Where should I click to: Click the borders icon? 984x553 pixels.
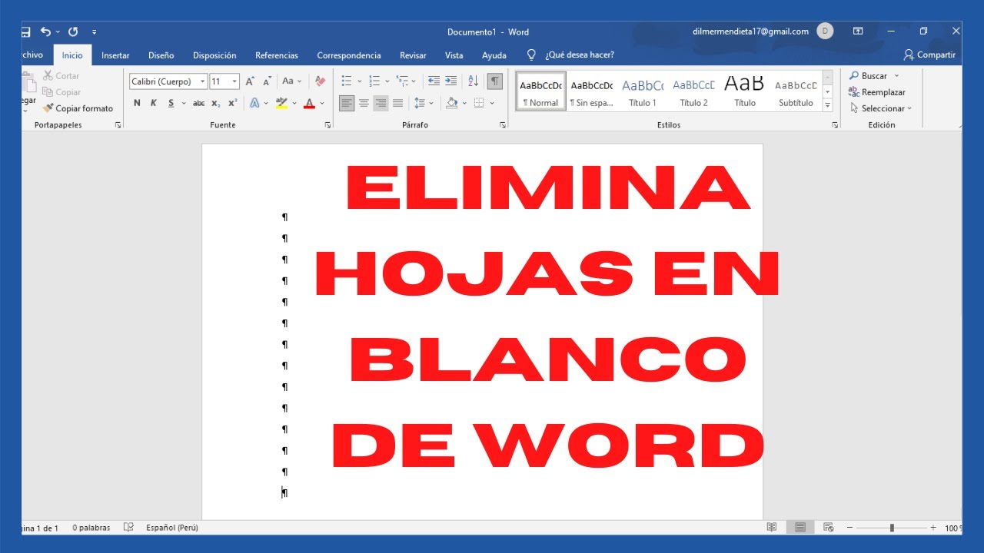(x=479, y=103)
